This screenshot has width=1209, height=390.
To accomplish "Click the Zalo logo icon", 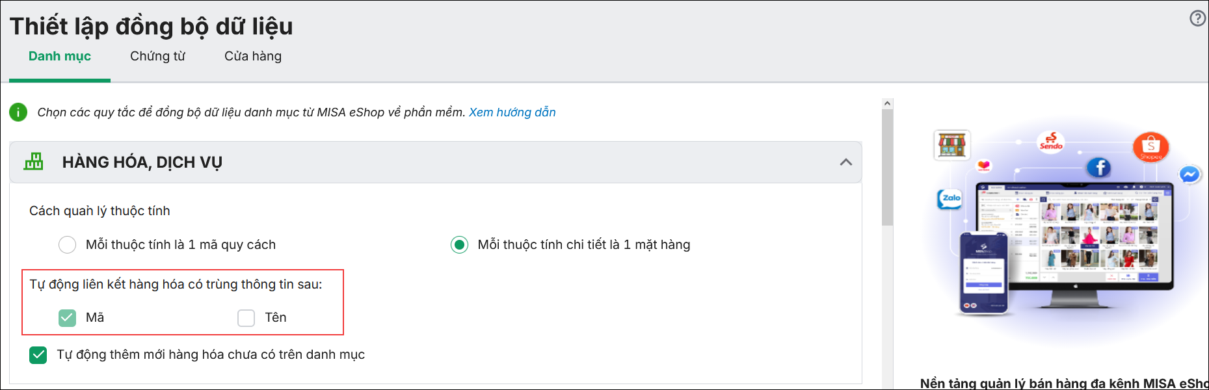I will pos(950,199).
